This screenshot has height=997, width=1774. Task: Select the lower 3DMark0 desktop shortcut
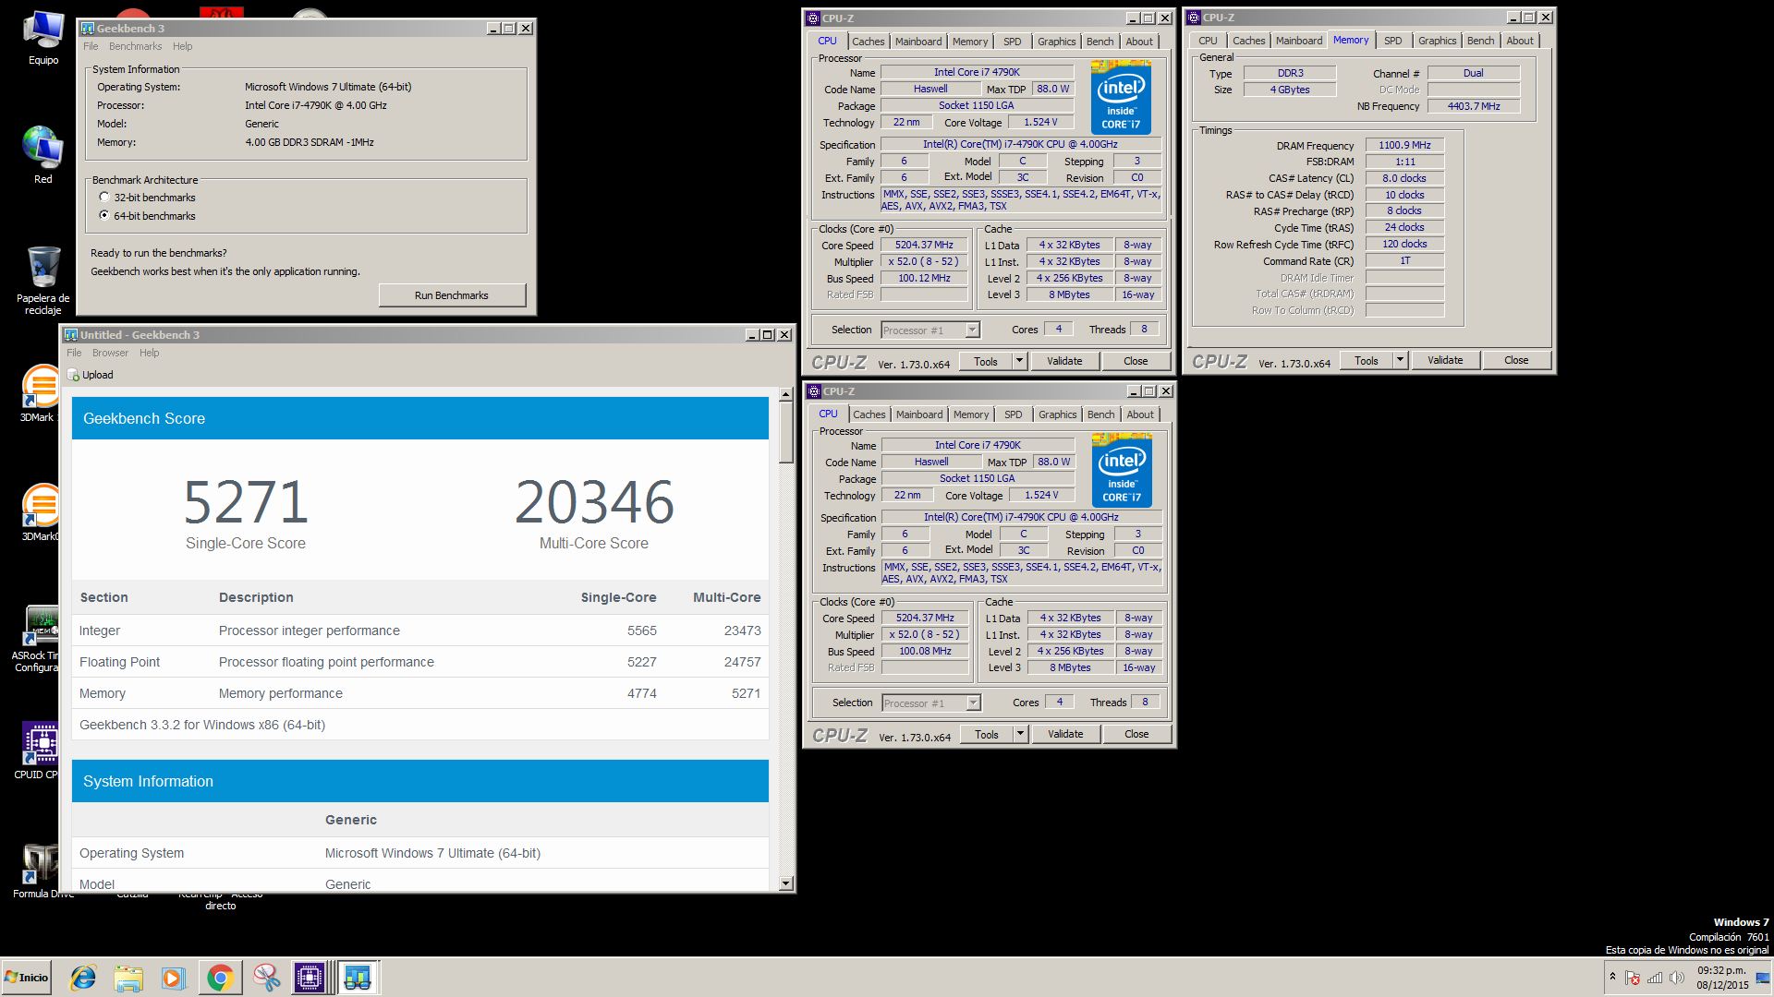click(x=41, y=512)
